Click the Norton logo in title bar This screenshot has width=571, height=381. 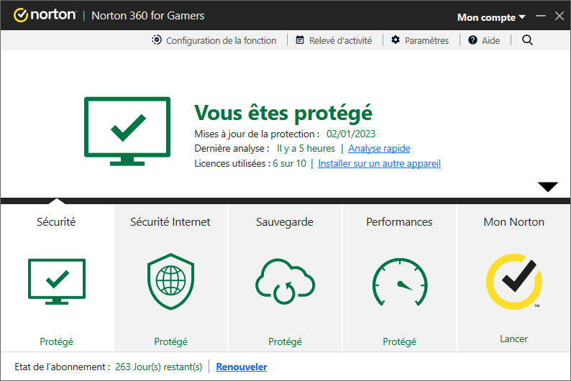[x=45, y=15]
